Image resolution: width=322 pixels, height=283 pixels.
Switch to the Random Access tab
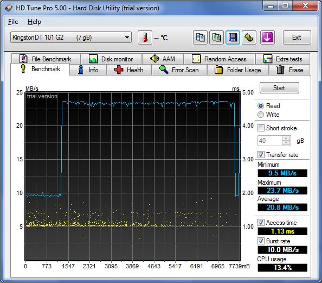pos(220,59)
